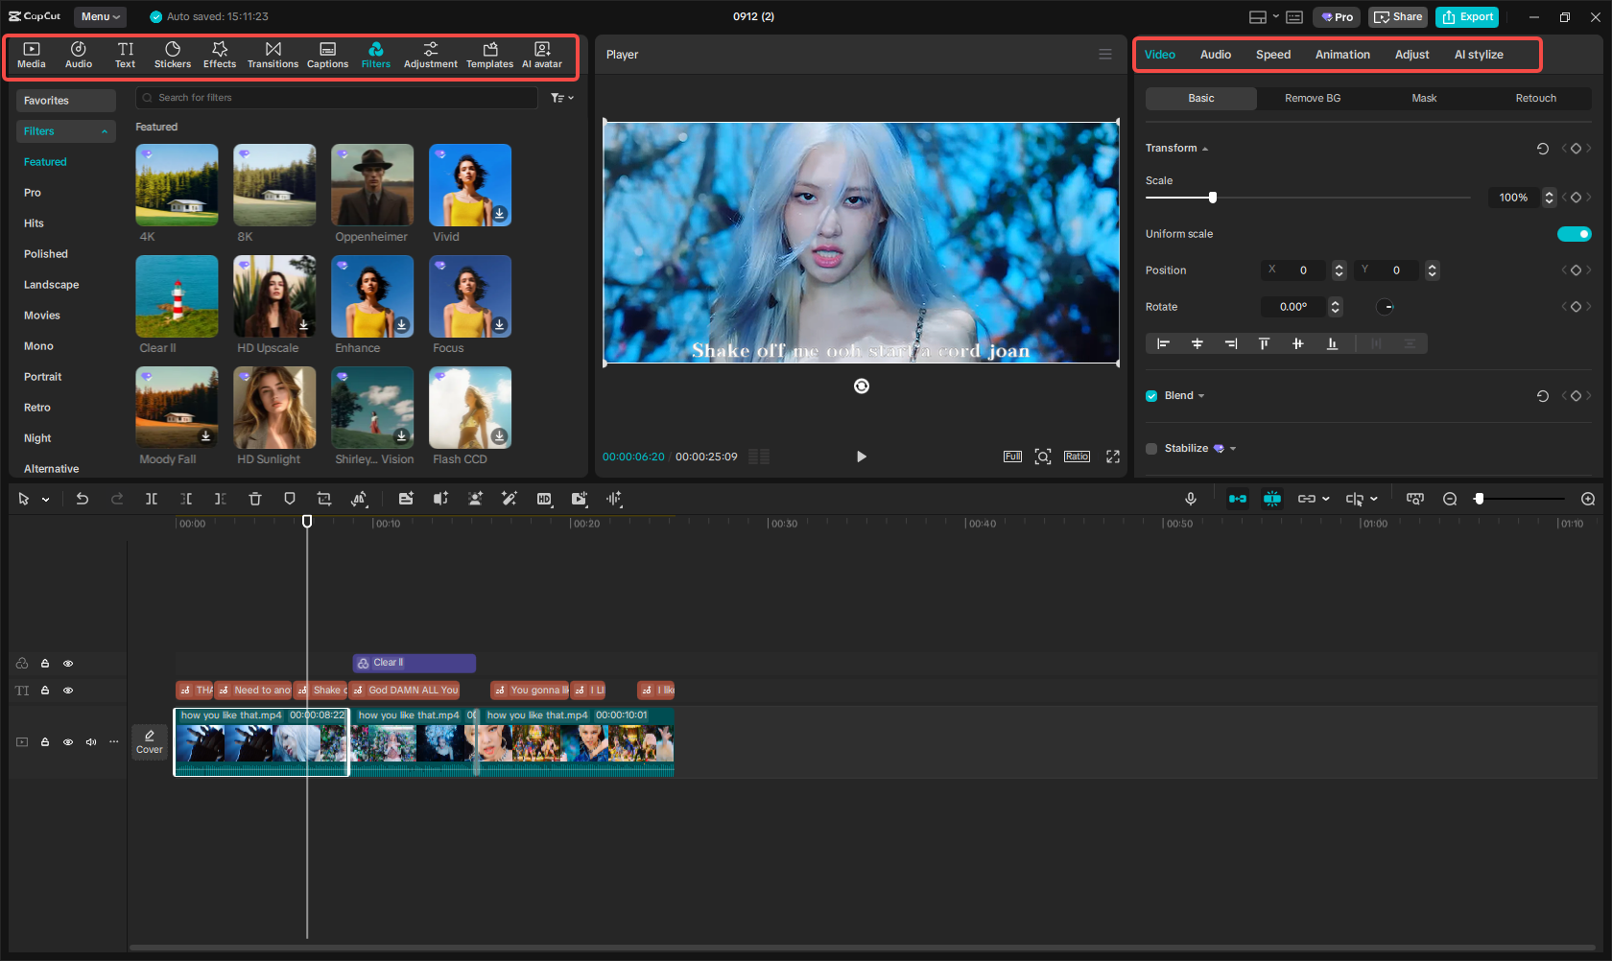Select the Clear II filter thumbnail
The height and width of the screenshot is (961, 1612).
[x=177, y=295]
